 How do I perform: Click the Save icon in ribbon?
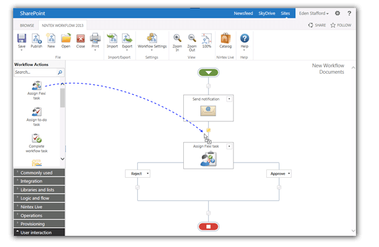point(22,38)
